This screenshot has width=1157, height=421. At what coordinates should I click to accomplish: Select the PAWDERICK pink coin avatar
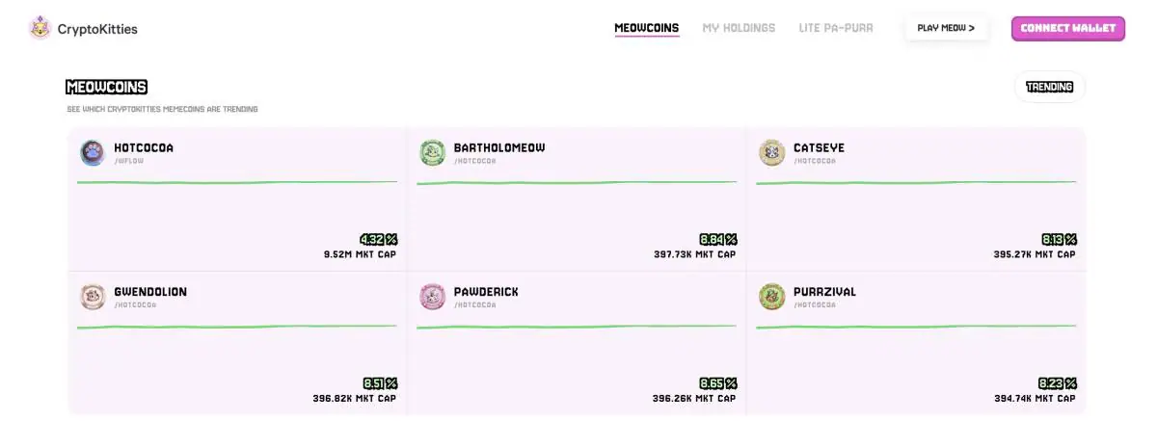click(432, 297)
